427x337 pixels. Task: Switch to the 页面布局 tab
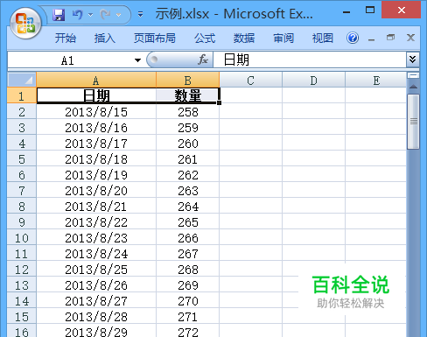tap(155, 38)
